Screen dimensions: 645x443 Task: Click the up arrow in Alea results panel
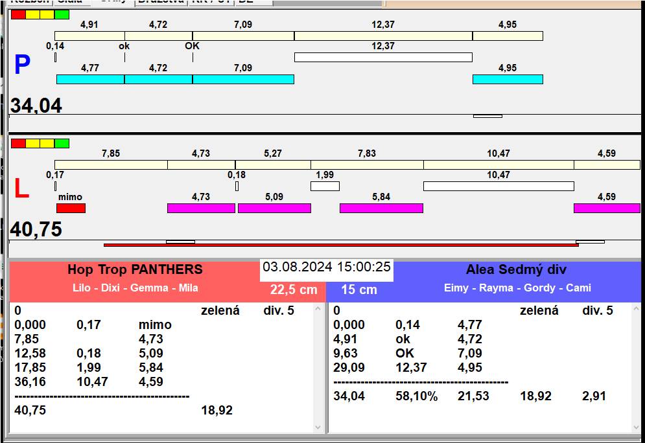637,308
